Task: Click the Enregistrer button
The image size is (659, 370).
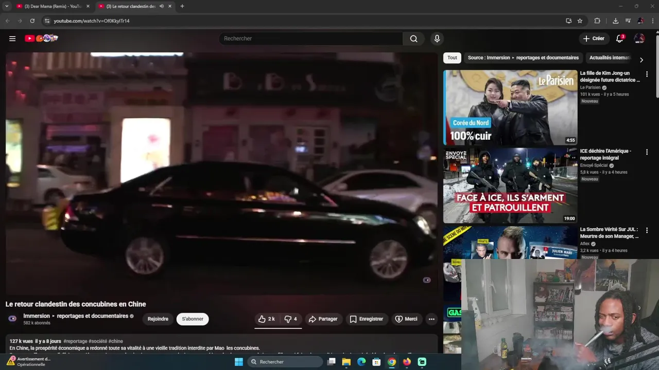Action: (366, 319)
